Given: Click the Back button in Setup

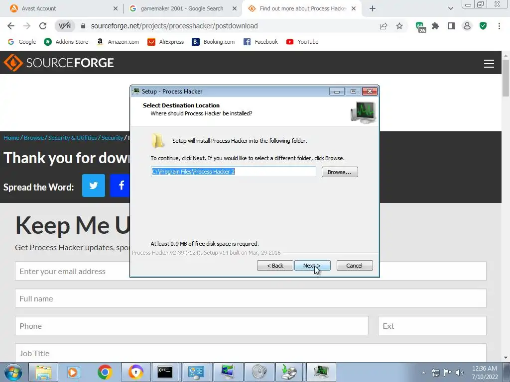Looking at the screenshot, I should pos(275,266).
